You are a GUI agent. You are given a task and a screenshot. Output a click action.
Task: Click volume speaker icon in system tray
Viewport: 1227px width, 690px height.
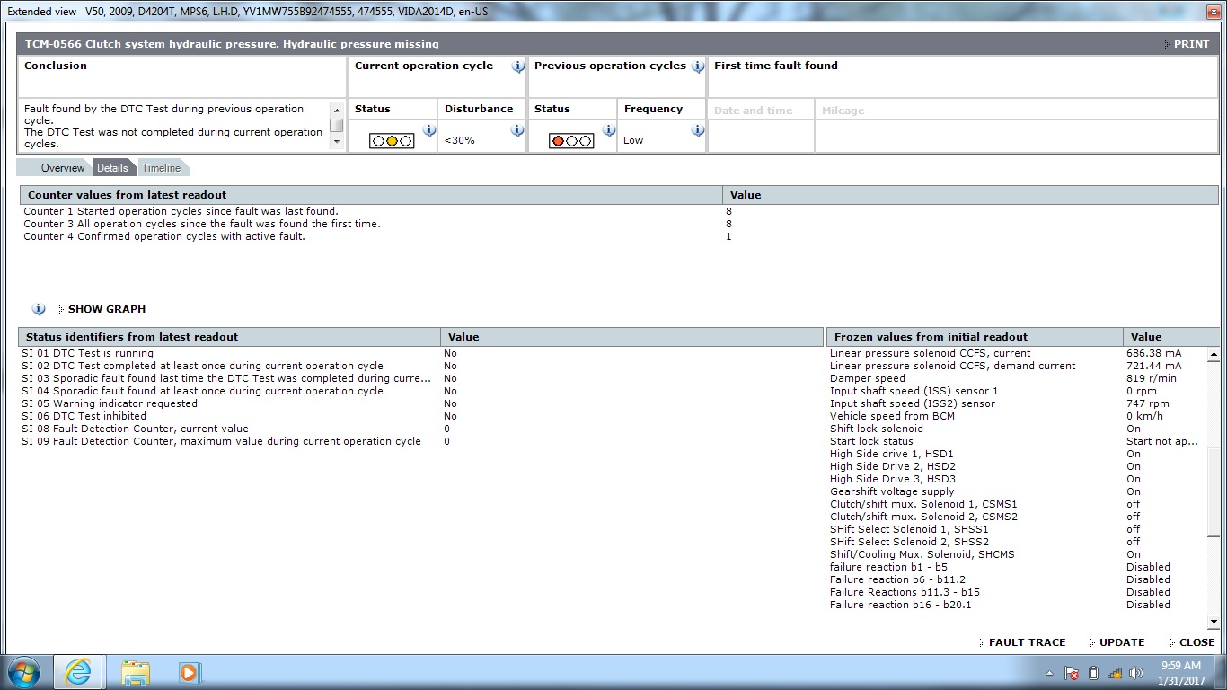tap(1136, 673)
